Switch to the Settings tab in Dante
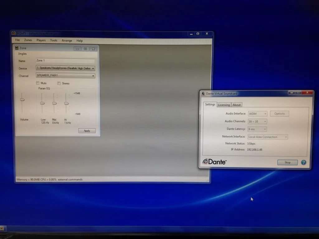319x239 pixels. 210,105
